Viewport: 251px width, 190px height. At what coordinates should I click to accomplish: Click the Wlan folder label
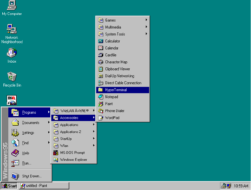64,146
